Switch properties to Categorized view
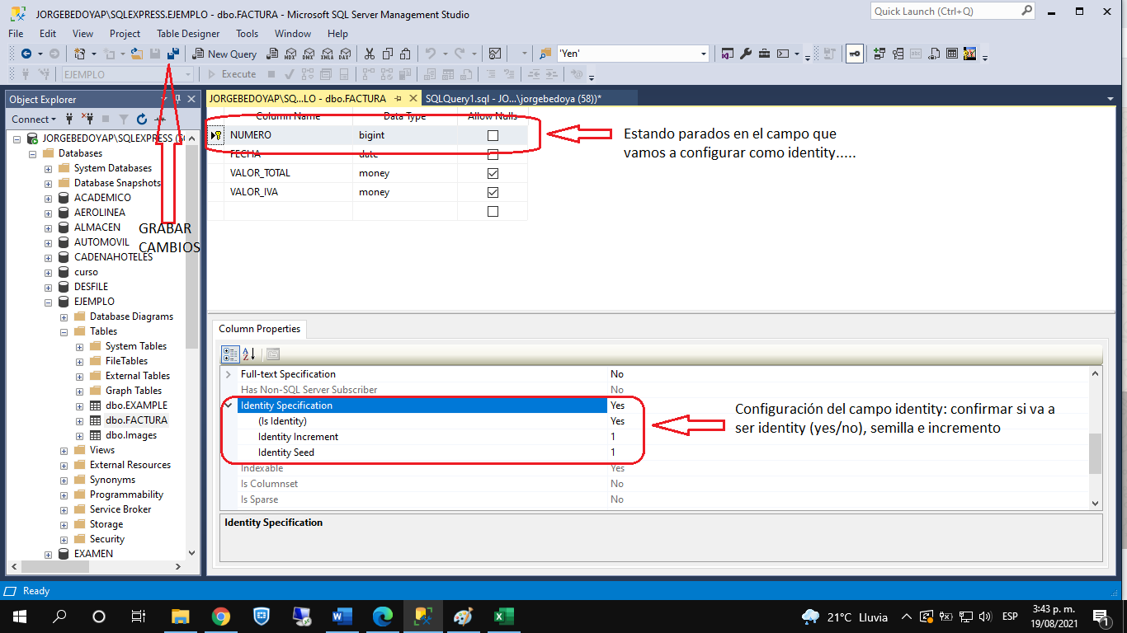 [x=231, y=354]
